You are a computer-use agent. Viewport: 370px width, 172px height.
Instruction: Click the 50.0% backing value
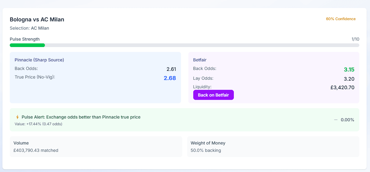click(x=206, y=150)
